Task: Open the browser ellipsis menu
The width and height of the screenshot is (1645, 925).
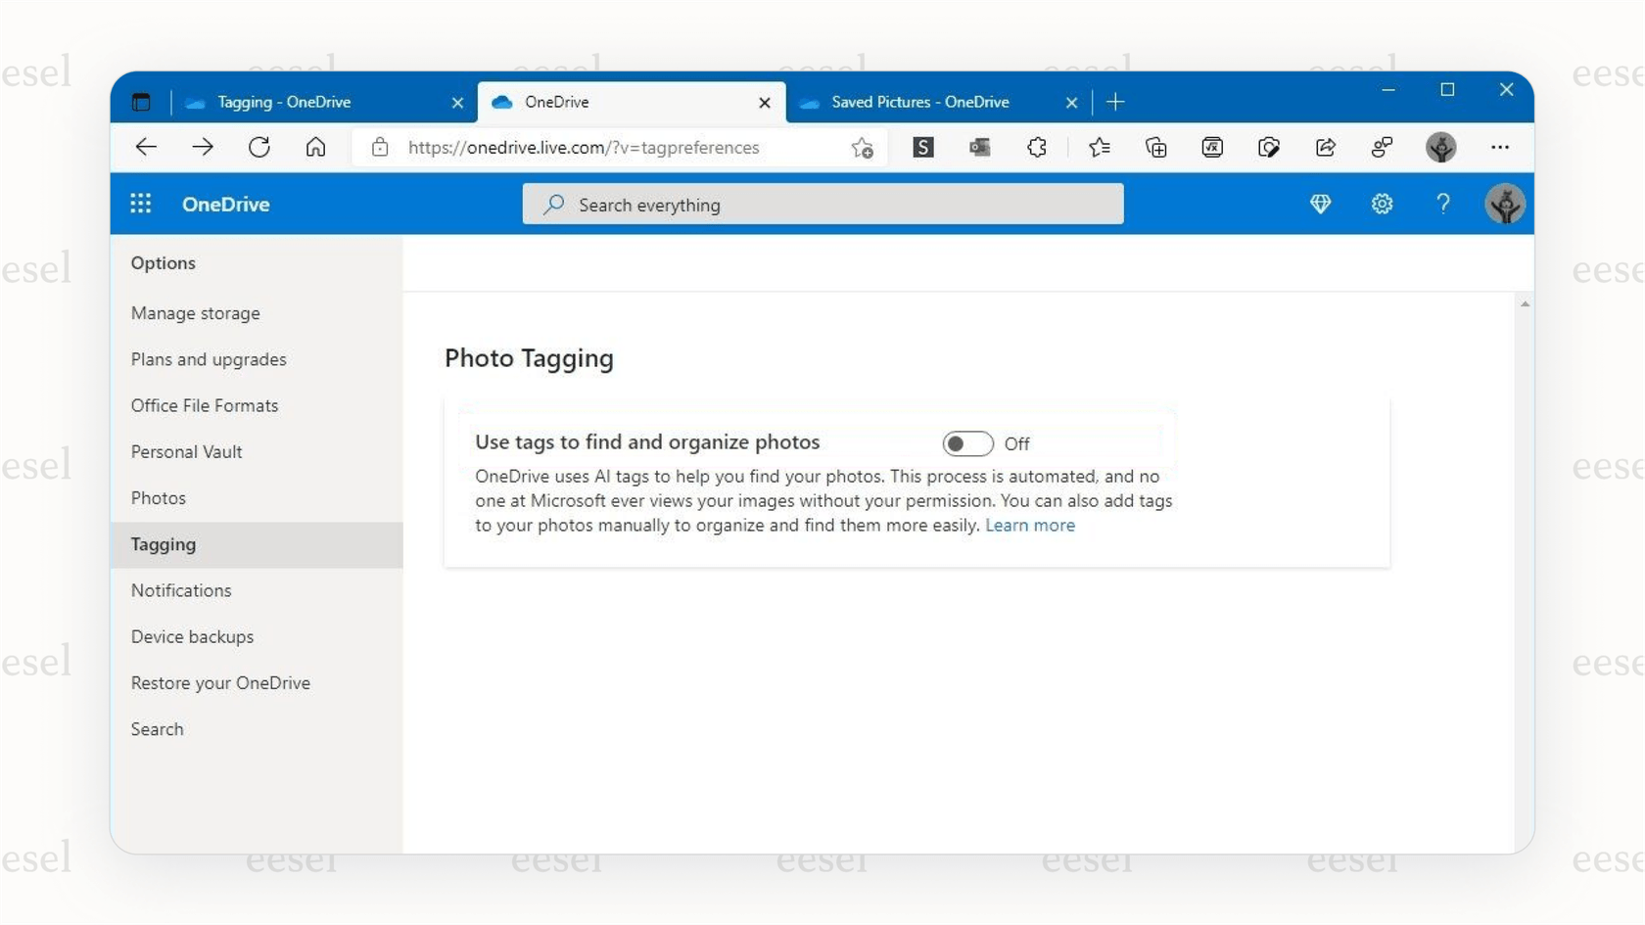Action: [1501, 147]
